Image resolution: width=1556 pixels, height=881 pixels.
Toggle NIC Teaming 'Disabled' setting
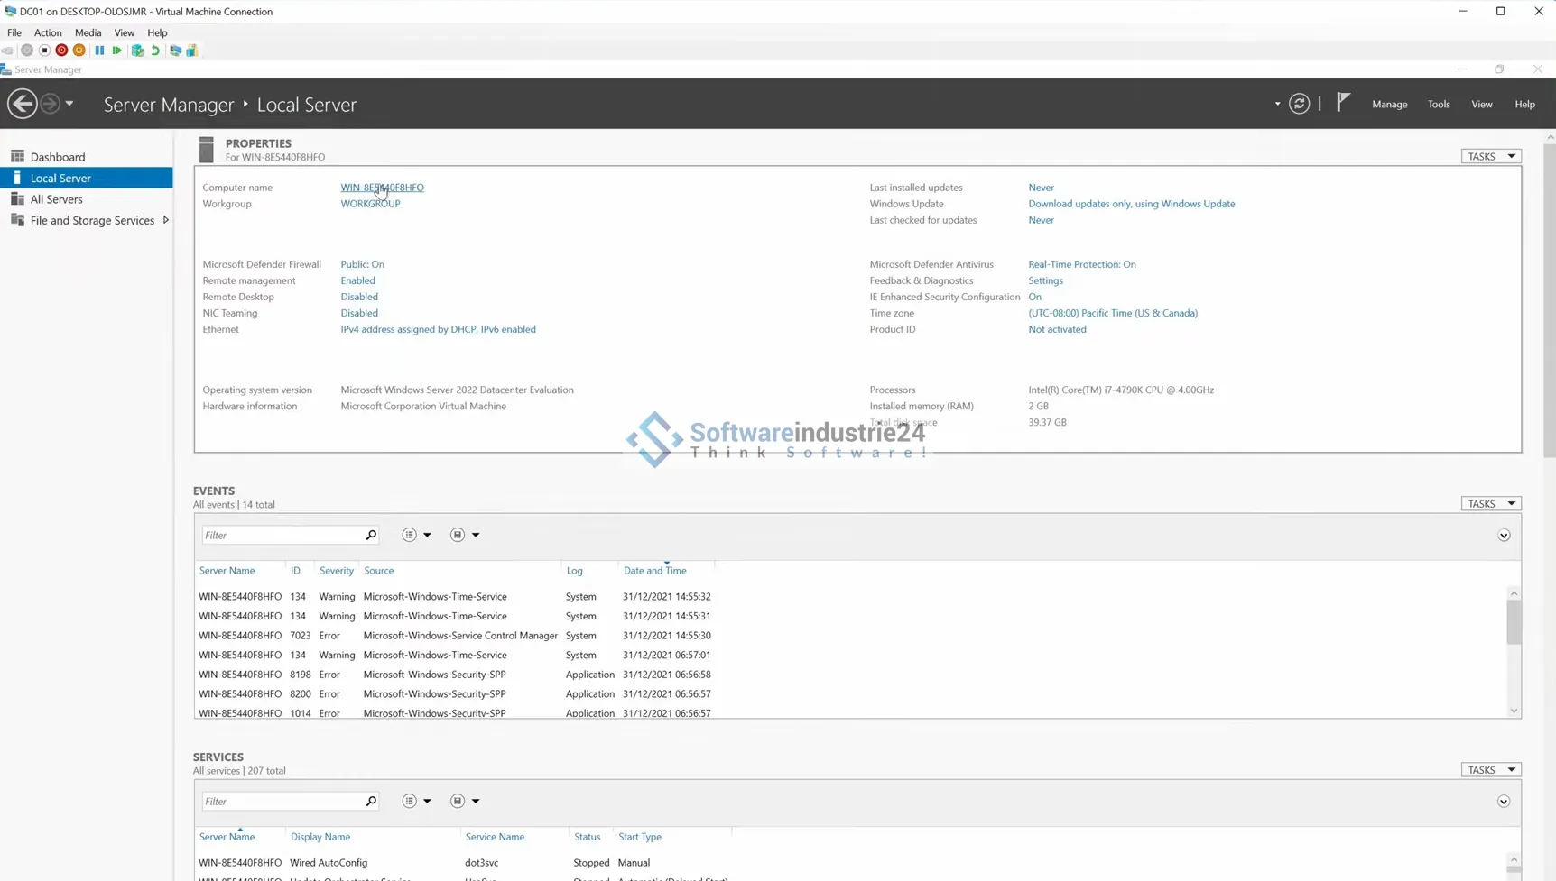click(x=358, y=313)
